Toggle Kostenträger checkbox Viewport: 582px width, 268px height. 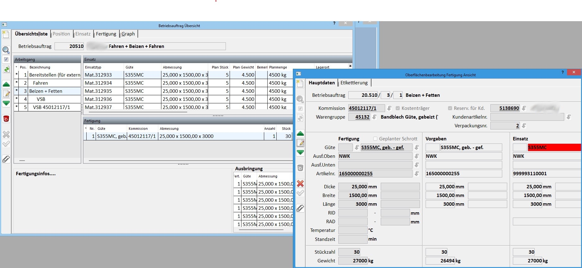(398, 108)
